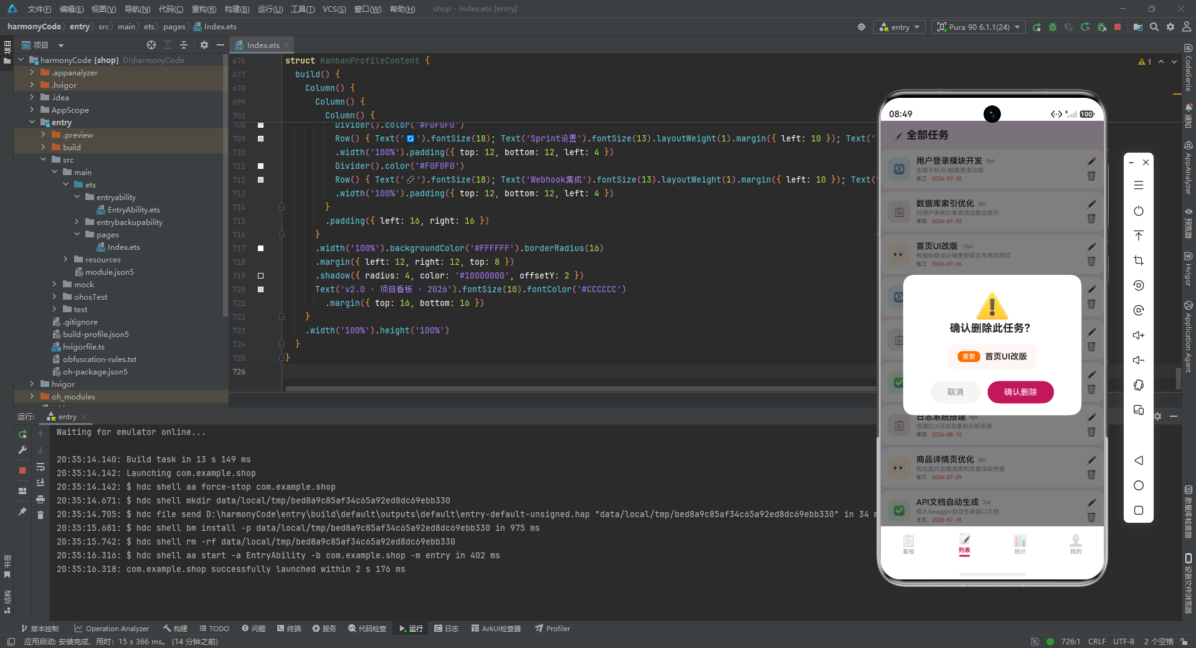Expand the AppScope folder
The width and height of the screenshot is (1196, 648).
[32, 110]
